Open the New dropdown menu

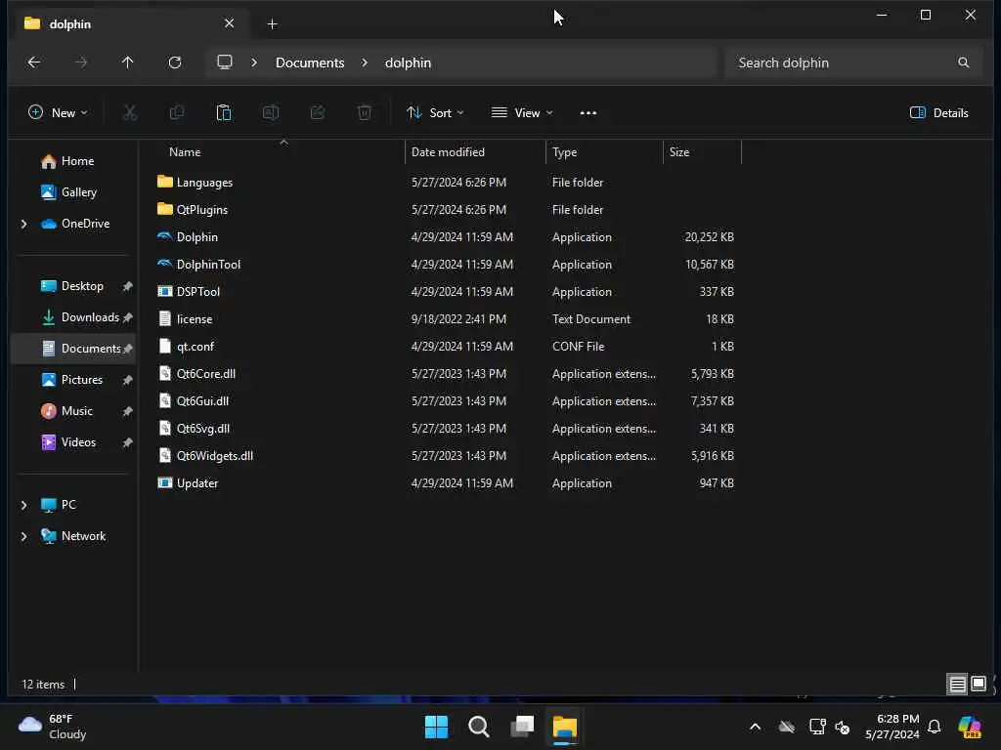tap(58, 113)
